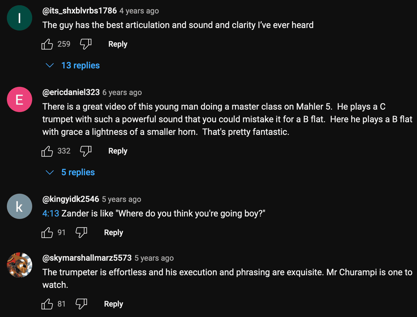This screenshot has width=417, height=317.
Task: Like the comment by @its_shxblvrbs1786
Action: tap(47, 44)
